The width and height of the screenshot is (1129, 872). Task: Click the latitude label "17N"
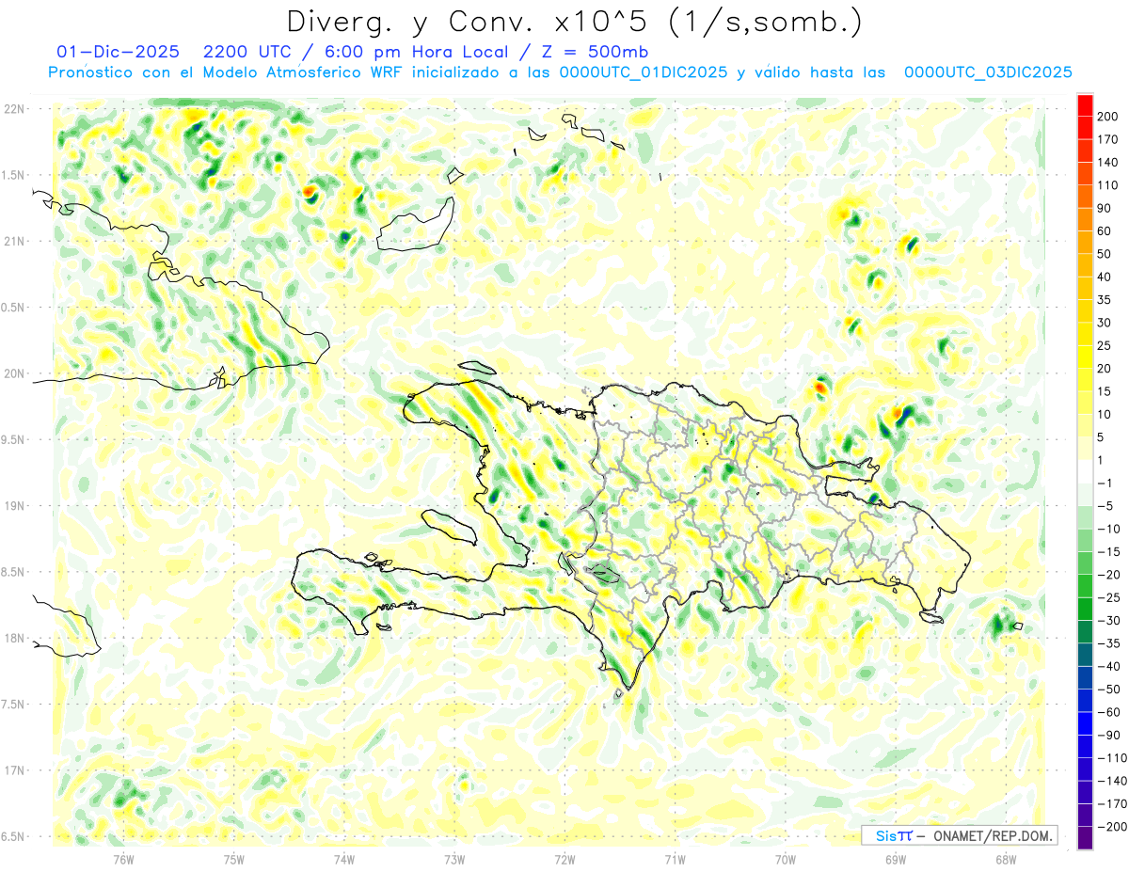coord(13,770)
